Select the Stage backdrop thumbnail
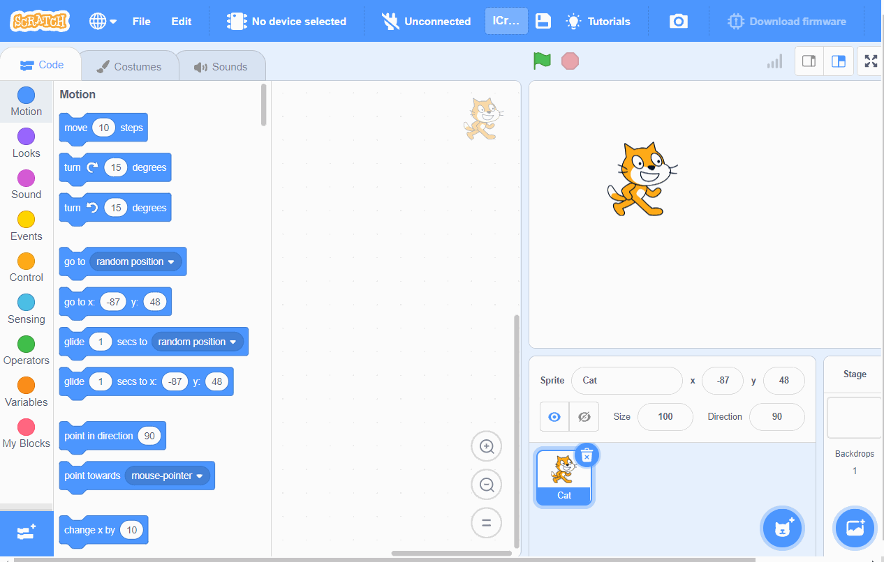The image size is (884, 562). point(855,417)
